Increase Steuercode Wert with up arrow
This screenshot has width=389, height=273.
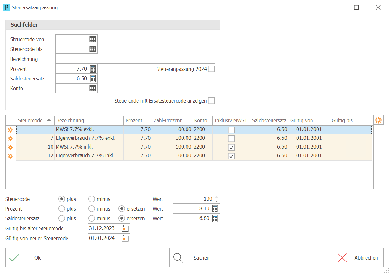click(x=217, y=197)
